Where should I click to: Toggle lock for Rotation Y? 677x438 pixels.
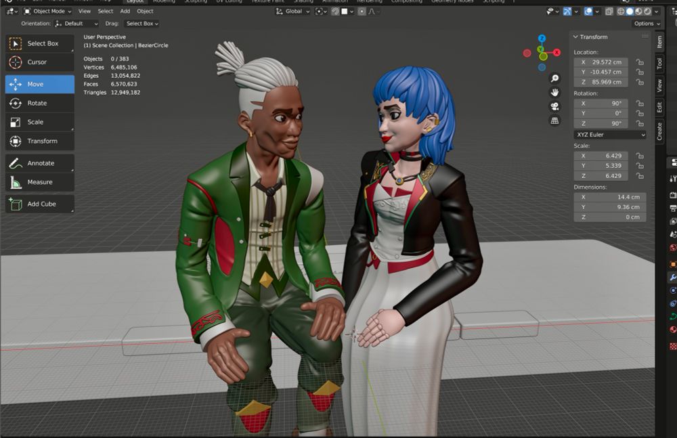coord(640,114)
